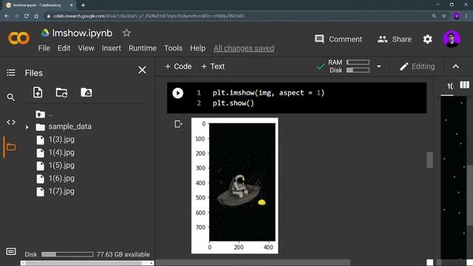Click the clear output icon beside the plot
The image size is (473, 266).
point(178,124)
